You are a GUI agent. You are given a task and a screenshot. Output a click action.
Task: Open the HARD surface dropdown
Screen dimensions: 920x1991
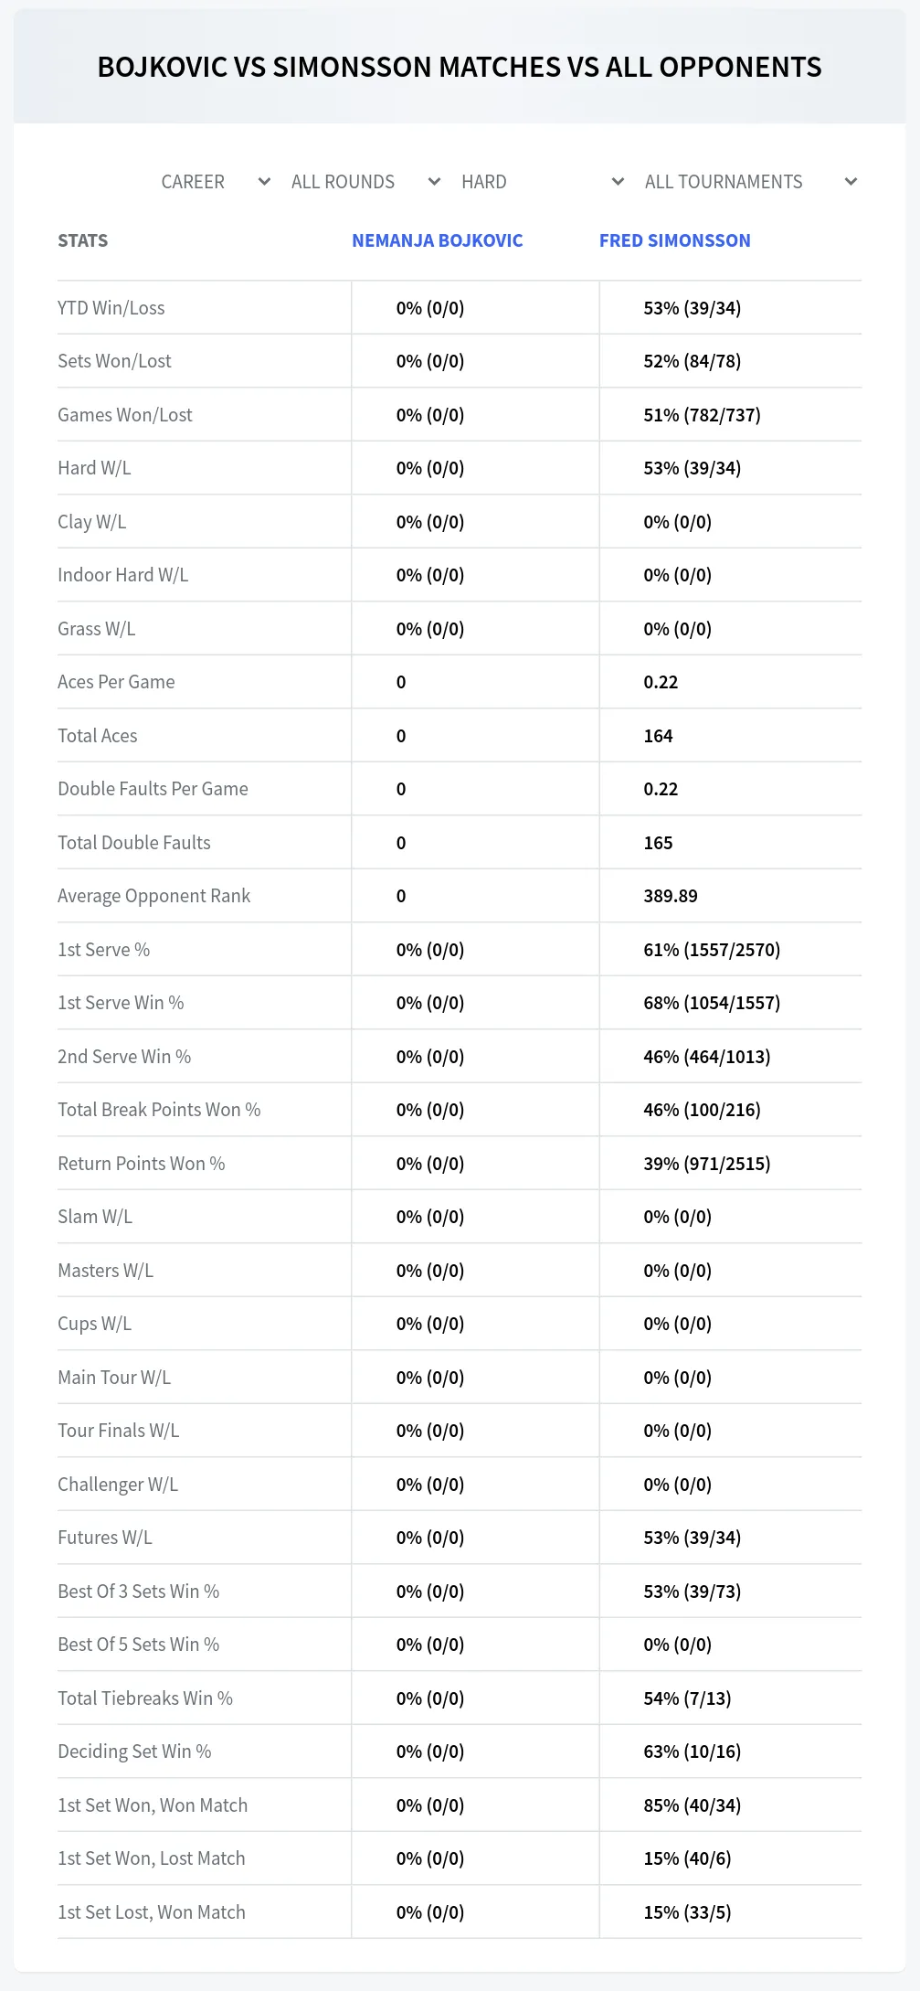coord(543,182)
